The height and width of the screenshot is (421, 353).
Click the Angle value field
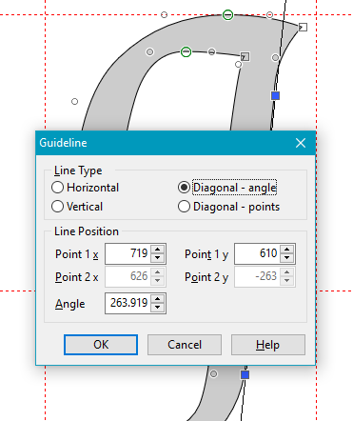[x=128, y=303]
